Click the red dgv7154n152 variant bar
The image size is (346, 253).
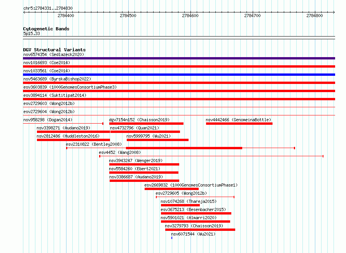(146, 124)
